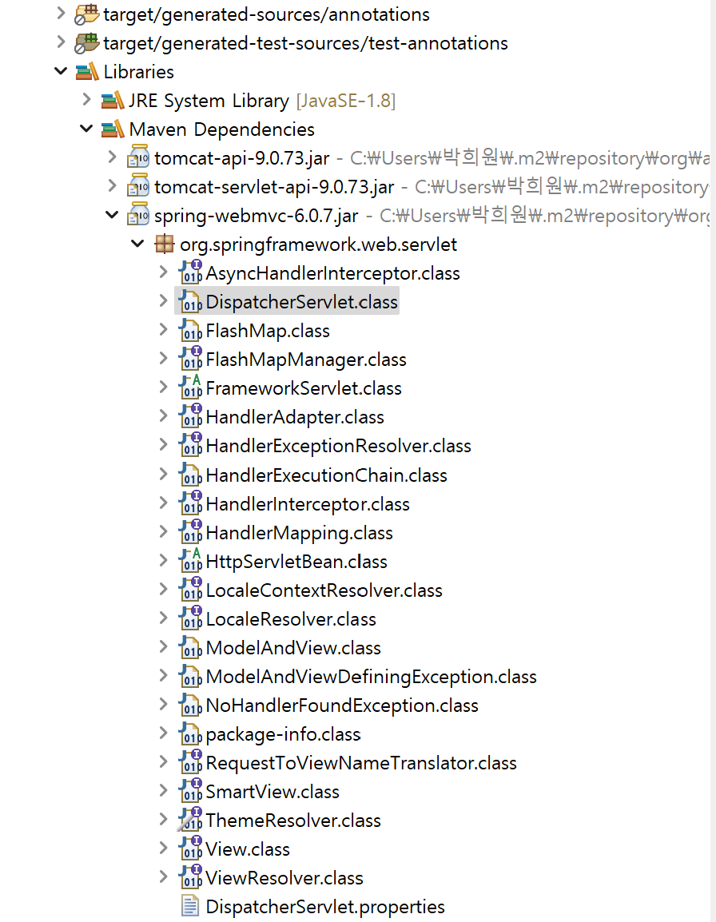Select AsyncHandlerInterceptor.class in the tree

point(333,273)
